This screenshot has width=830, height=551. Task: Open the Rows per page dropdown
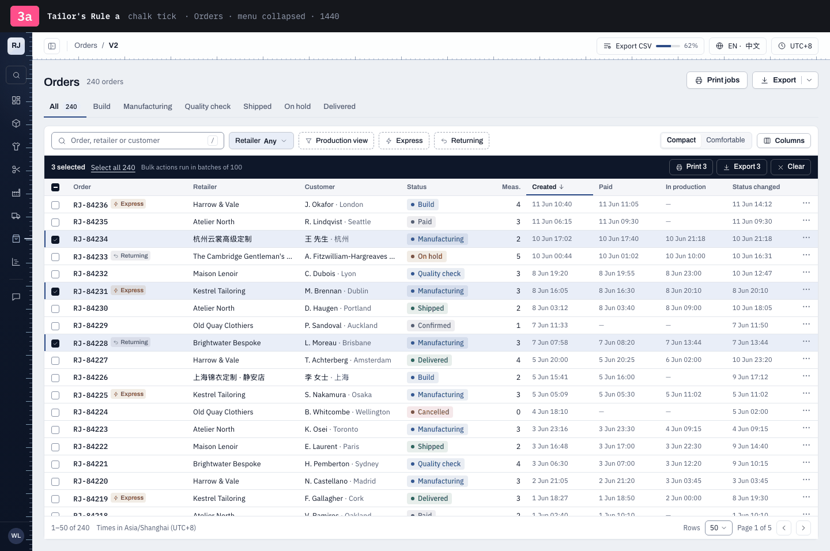point(718,528)
